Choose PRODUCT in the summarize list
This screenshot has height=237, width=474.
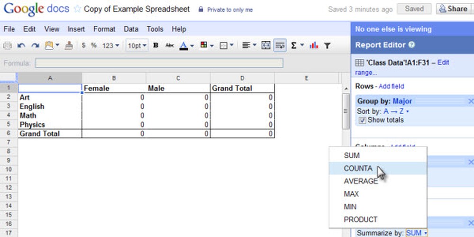tap(378, 219)
